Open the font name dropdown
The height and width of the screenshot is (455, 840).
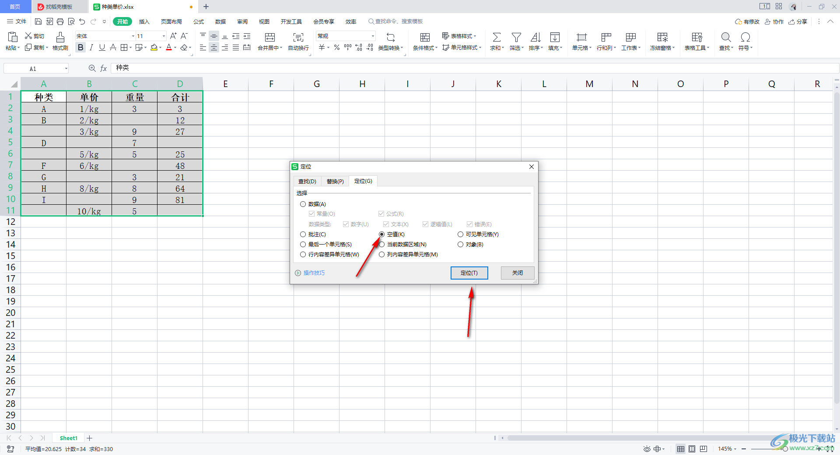[x=133, y=36]
